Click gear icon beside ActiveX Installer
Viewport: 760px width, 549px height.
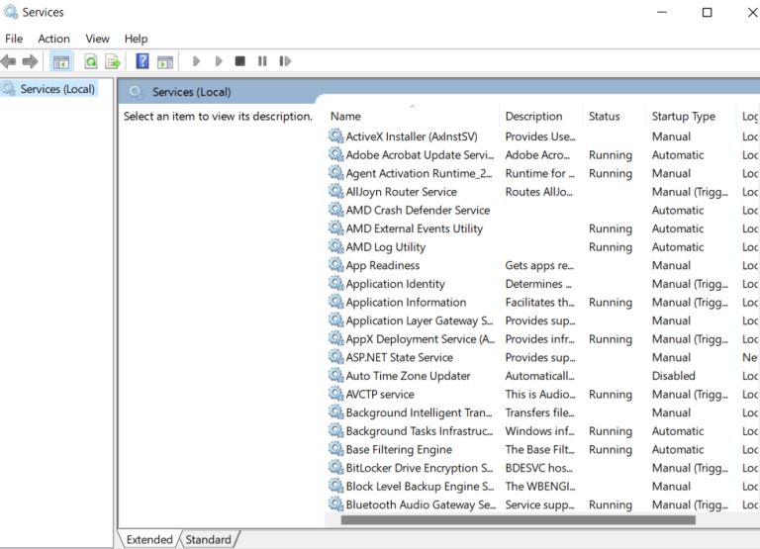[335, 136]
